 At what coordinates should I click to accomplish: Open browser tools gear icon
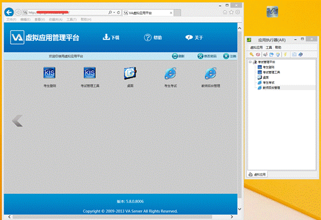238,12
